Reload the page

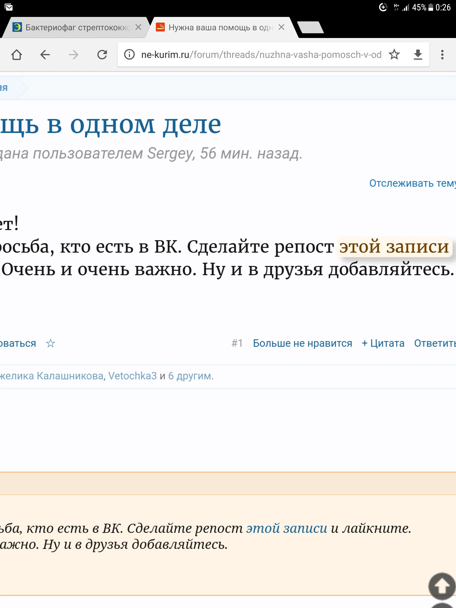(x=102, y=55)
